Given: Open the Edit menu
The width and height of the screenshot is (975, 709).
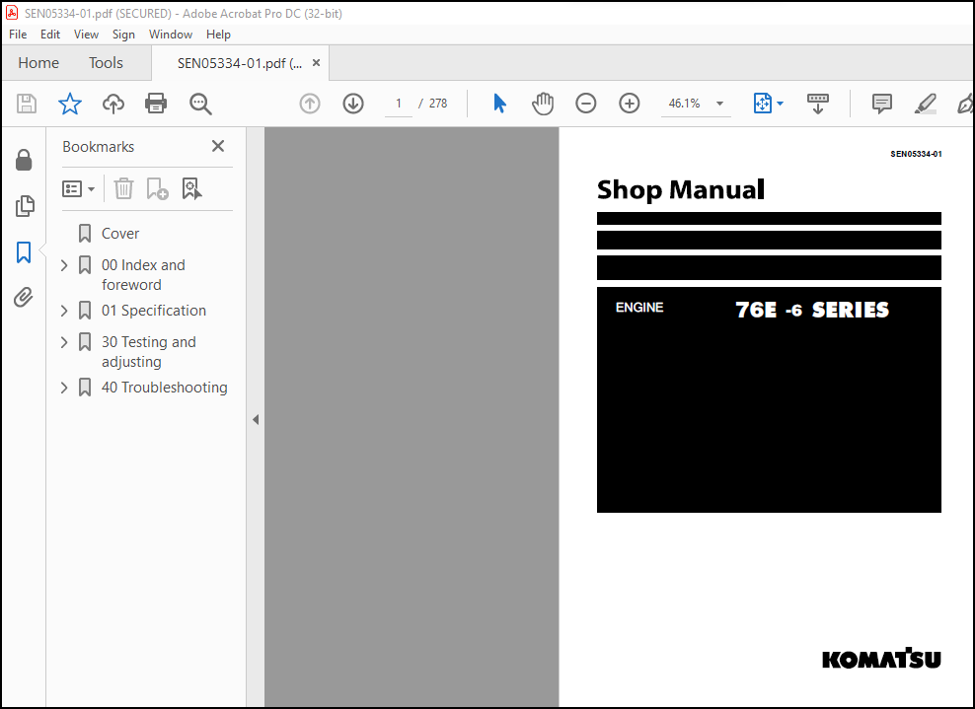Looking at the screenshot, I should click(49, 35).
